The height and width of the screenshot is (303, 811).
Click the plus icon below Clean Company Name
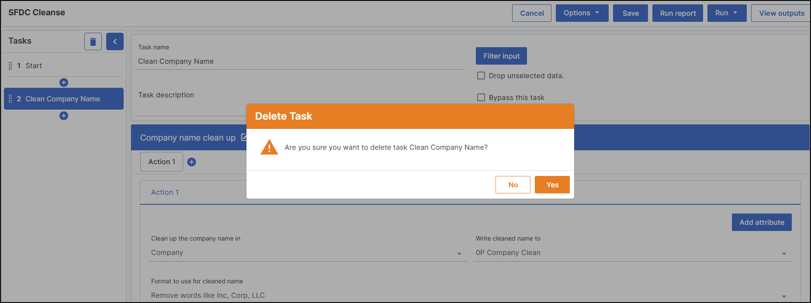point(64,116)
